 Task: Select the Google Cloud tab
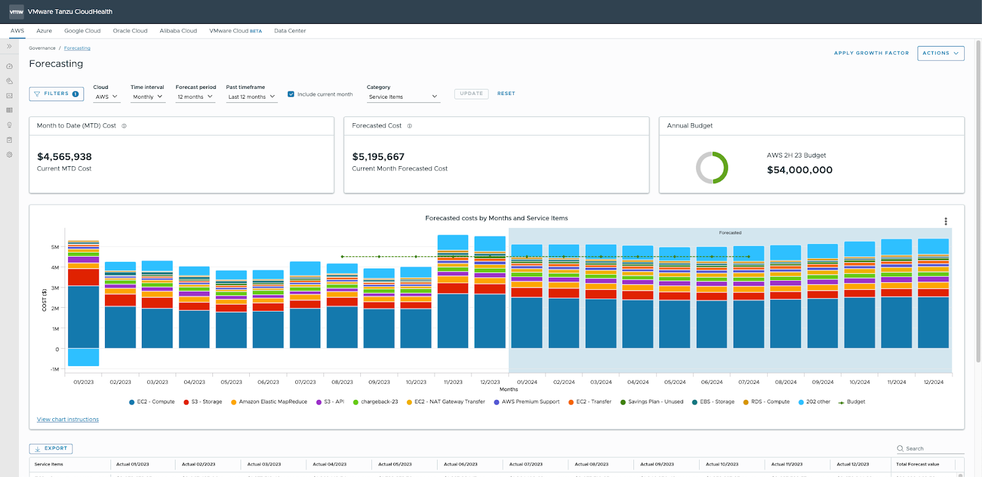[x=82, y=31]
